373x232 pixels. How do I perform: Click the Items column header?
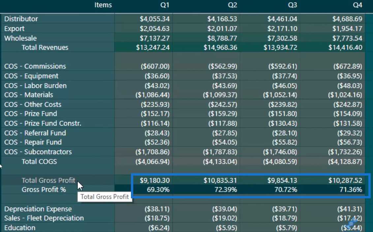(x=103, y=5)
